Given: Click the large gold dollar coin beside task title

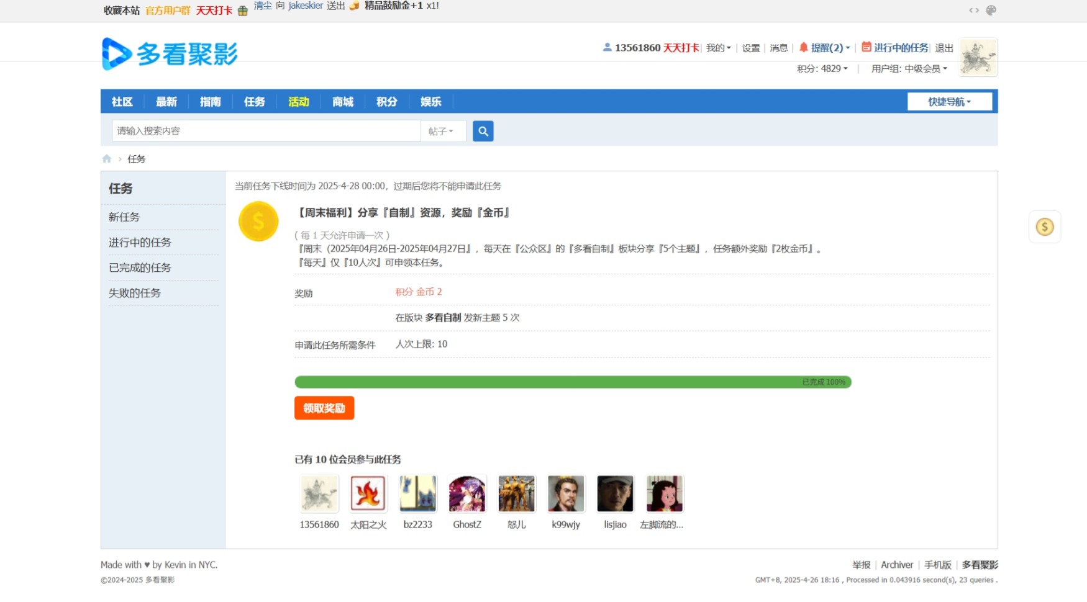Looking at the screenshot, I should tap(258, 221).
